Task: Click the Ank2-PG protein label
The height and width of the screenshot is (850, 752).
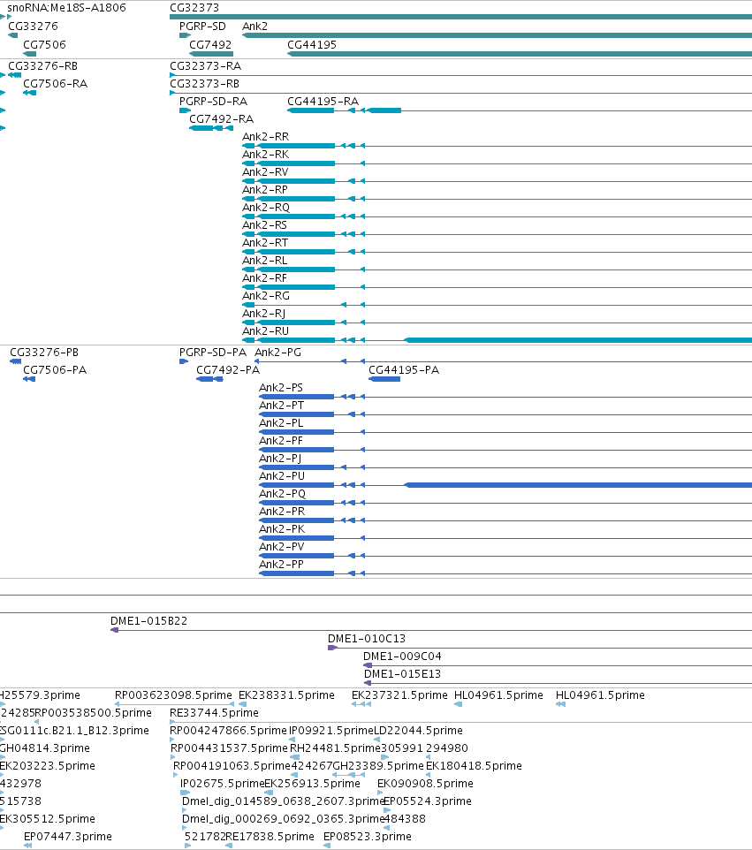Action: (277, 353)
